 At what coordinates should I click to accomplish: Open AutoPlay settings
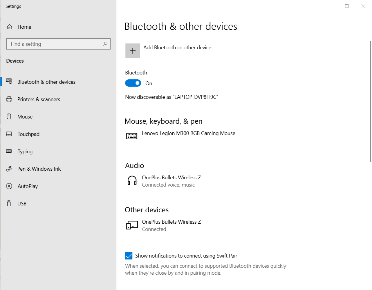pos(28,186)
